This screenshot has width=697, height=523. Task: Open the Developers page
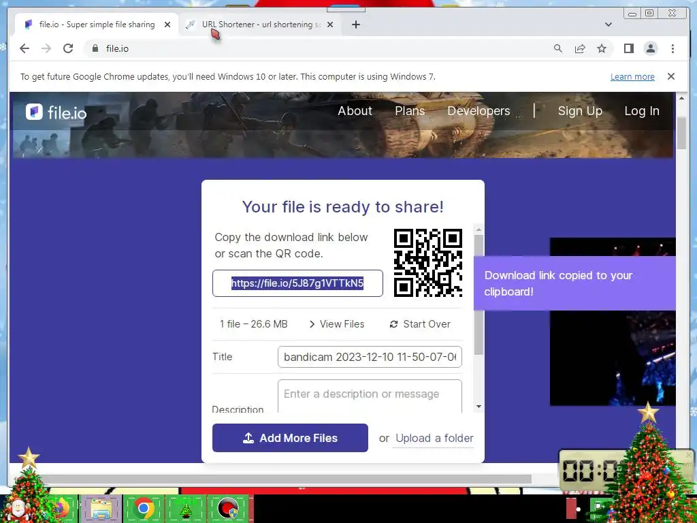(x=479, y=111)
